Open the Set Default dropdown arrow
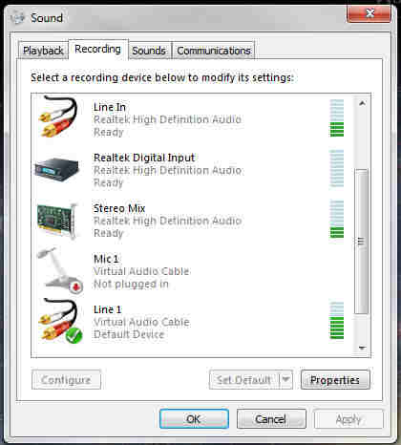 click(x=285, y=379)
